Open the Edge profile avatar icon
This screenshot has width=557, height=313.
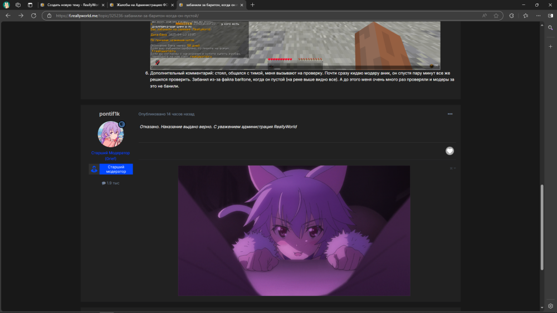coord(6,5)
